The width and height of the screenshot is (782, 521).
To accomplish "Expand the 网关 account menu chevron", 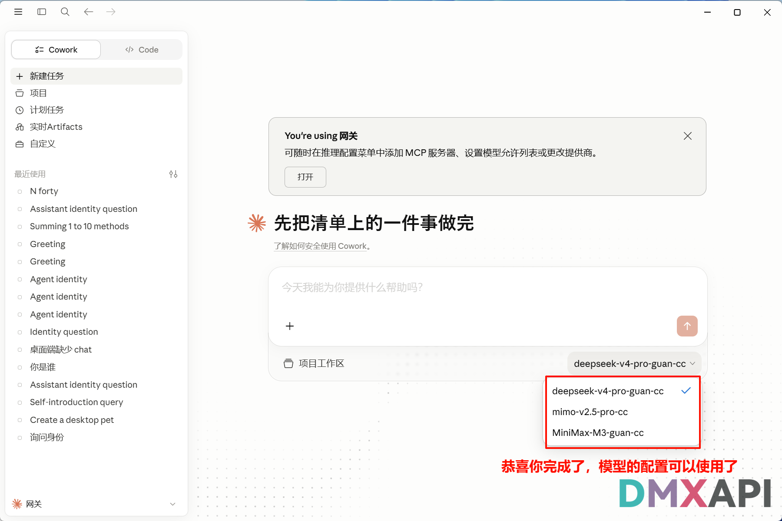I will coord(172,504).
